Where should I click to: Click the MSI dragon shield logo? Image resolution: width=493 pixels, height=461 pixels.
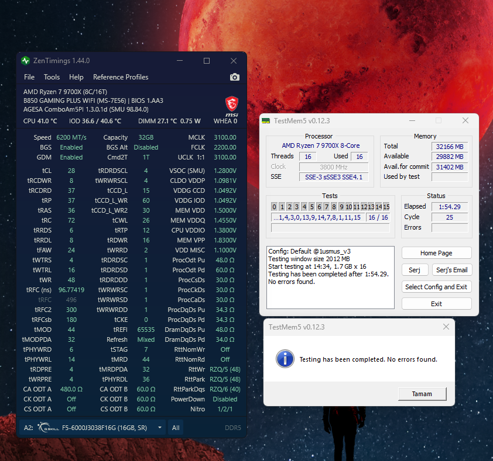232,104
